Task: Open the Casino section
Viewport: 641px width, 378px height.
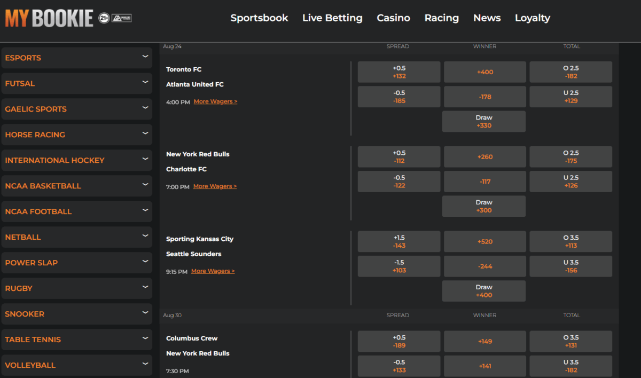Action: coord(393,18)
